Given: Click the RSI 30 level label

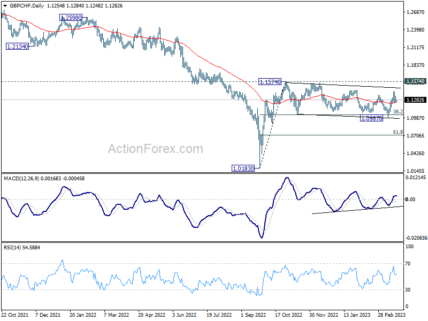Looking at the screenshot, I should [x=408, y=290].
